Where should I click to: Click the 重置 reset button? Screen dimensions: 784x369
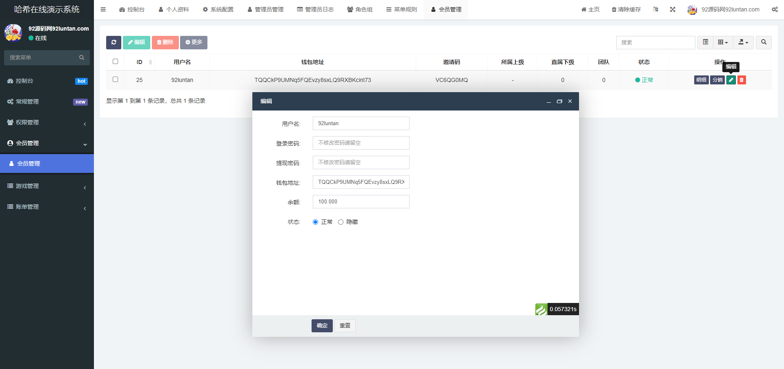345,326
